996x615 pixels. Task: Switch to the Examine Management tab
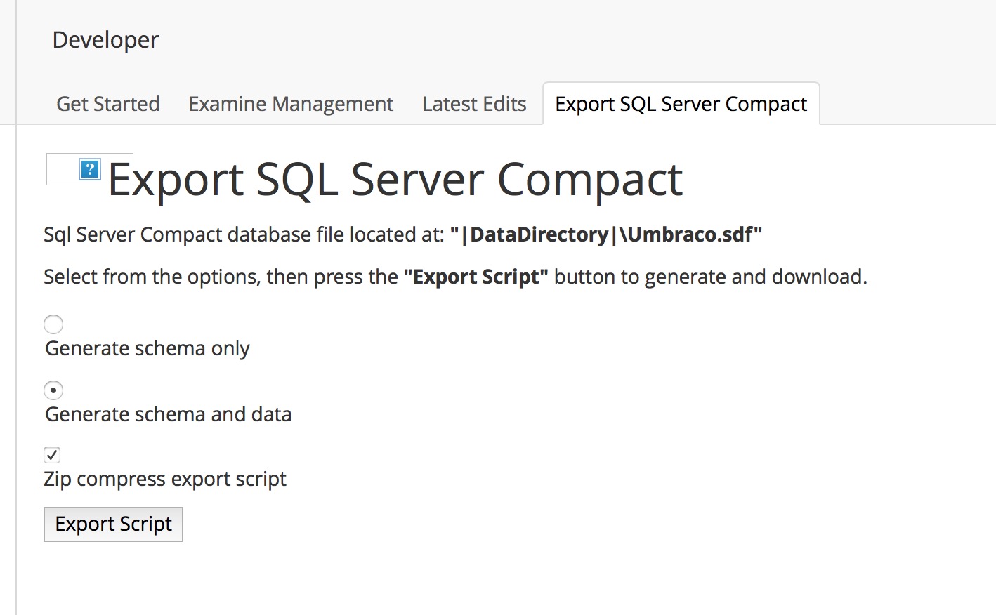(x=291, y=104)
